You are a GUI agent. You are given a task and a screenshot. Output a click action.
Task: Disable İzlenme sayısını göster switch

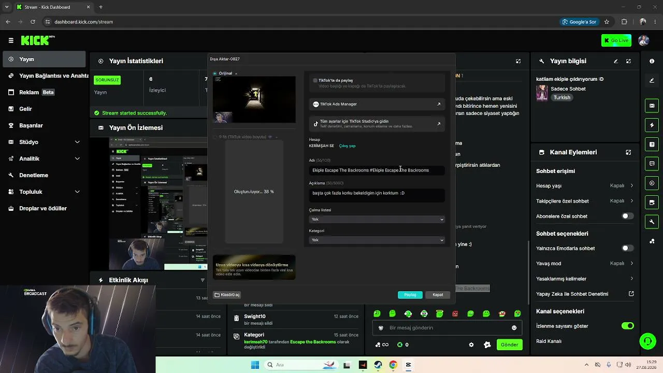[x=627, y=326]
